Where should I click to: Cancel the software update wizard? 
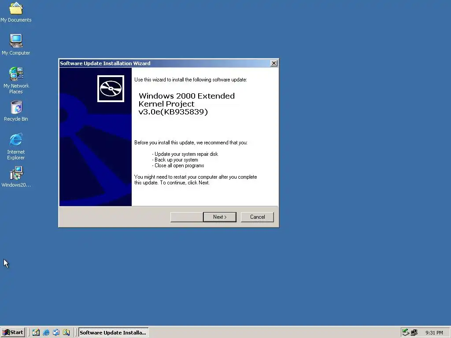coord(257,217)
